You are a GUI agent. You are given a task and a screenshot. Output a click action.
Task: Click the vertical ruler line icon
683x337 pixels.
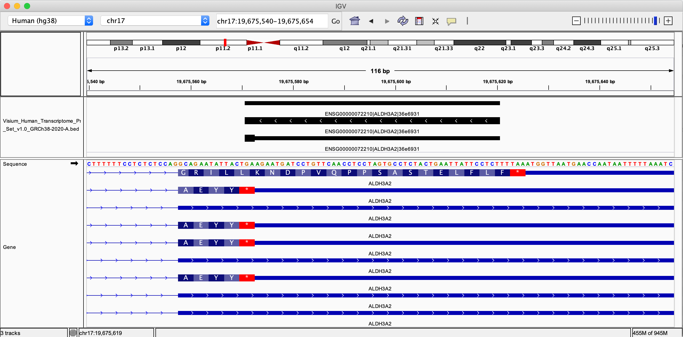tap(467, 21)
